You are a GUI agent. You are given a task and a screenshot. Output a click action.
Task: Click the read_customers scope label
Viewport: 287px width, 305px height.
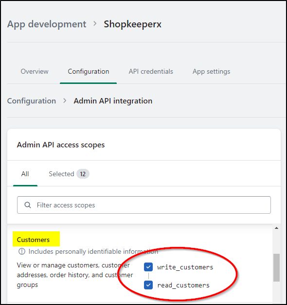183,285
